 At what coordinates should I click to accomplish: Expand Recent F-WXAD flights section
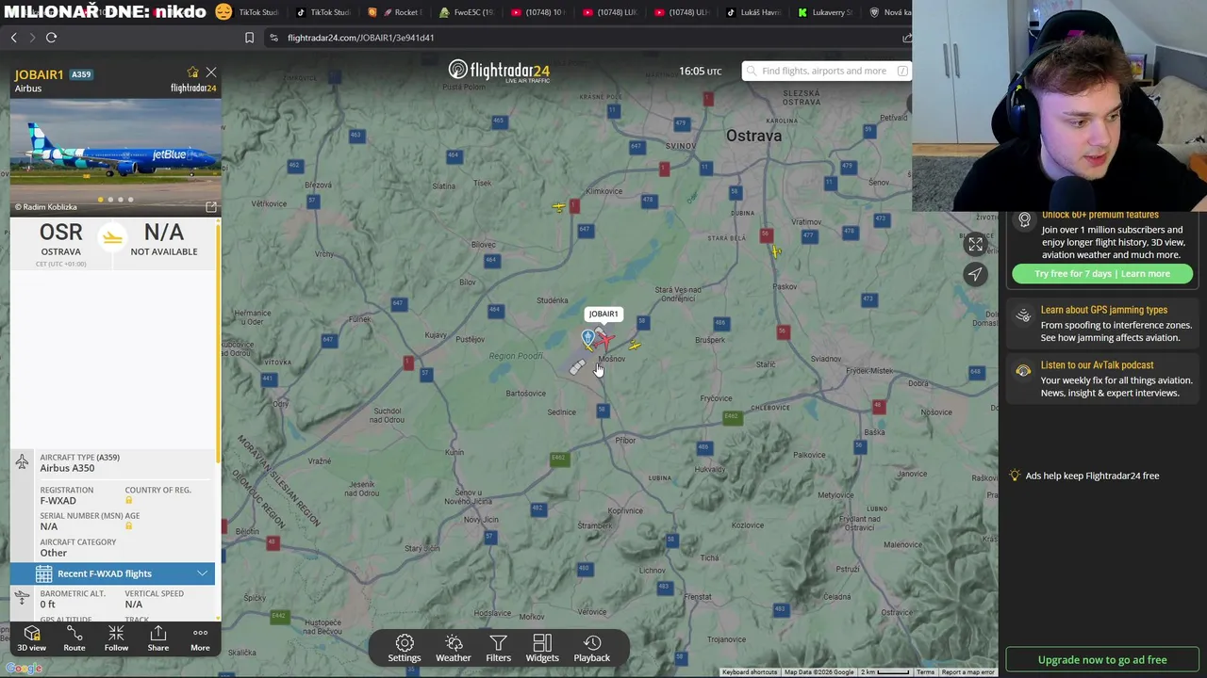(112, 573)
